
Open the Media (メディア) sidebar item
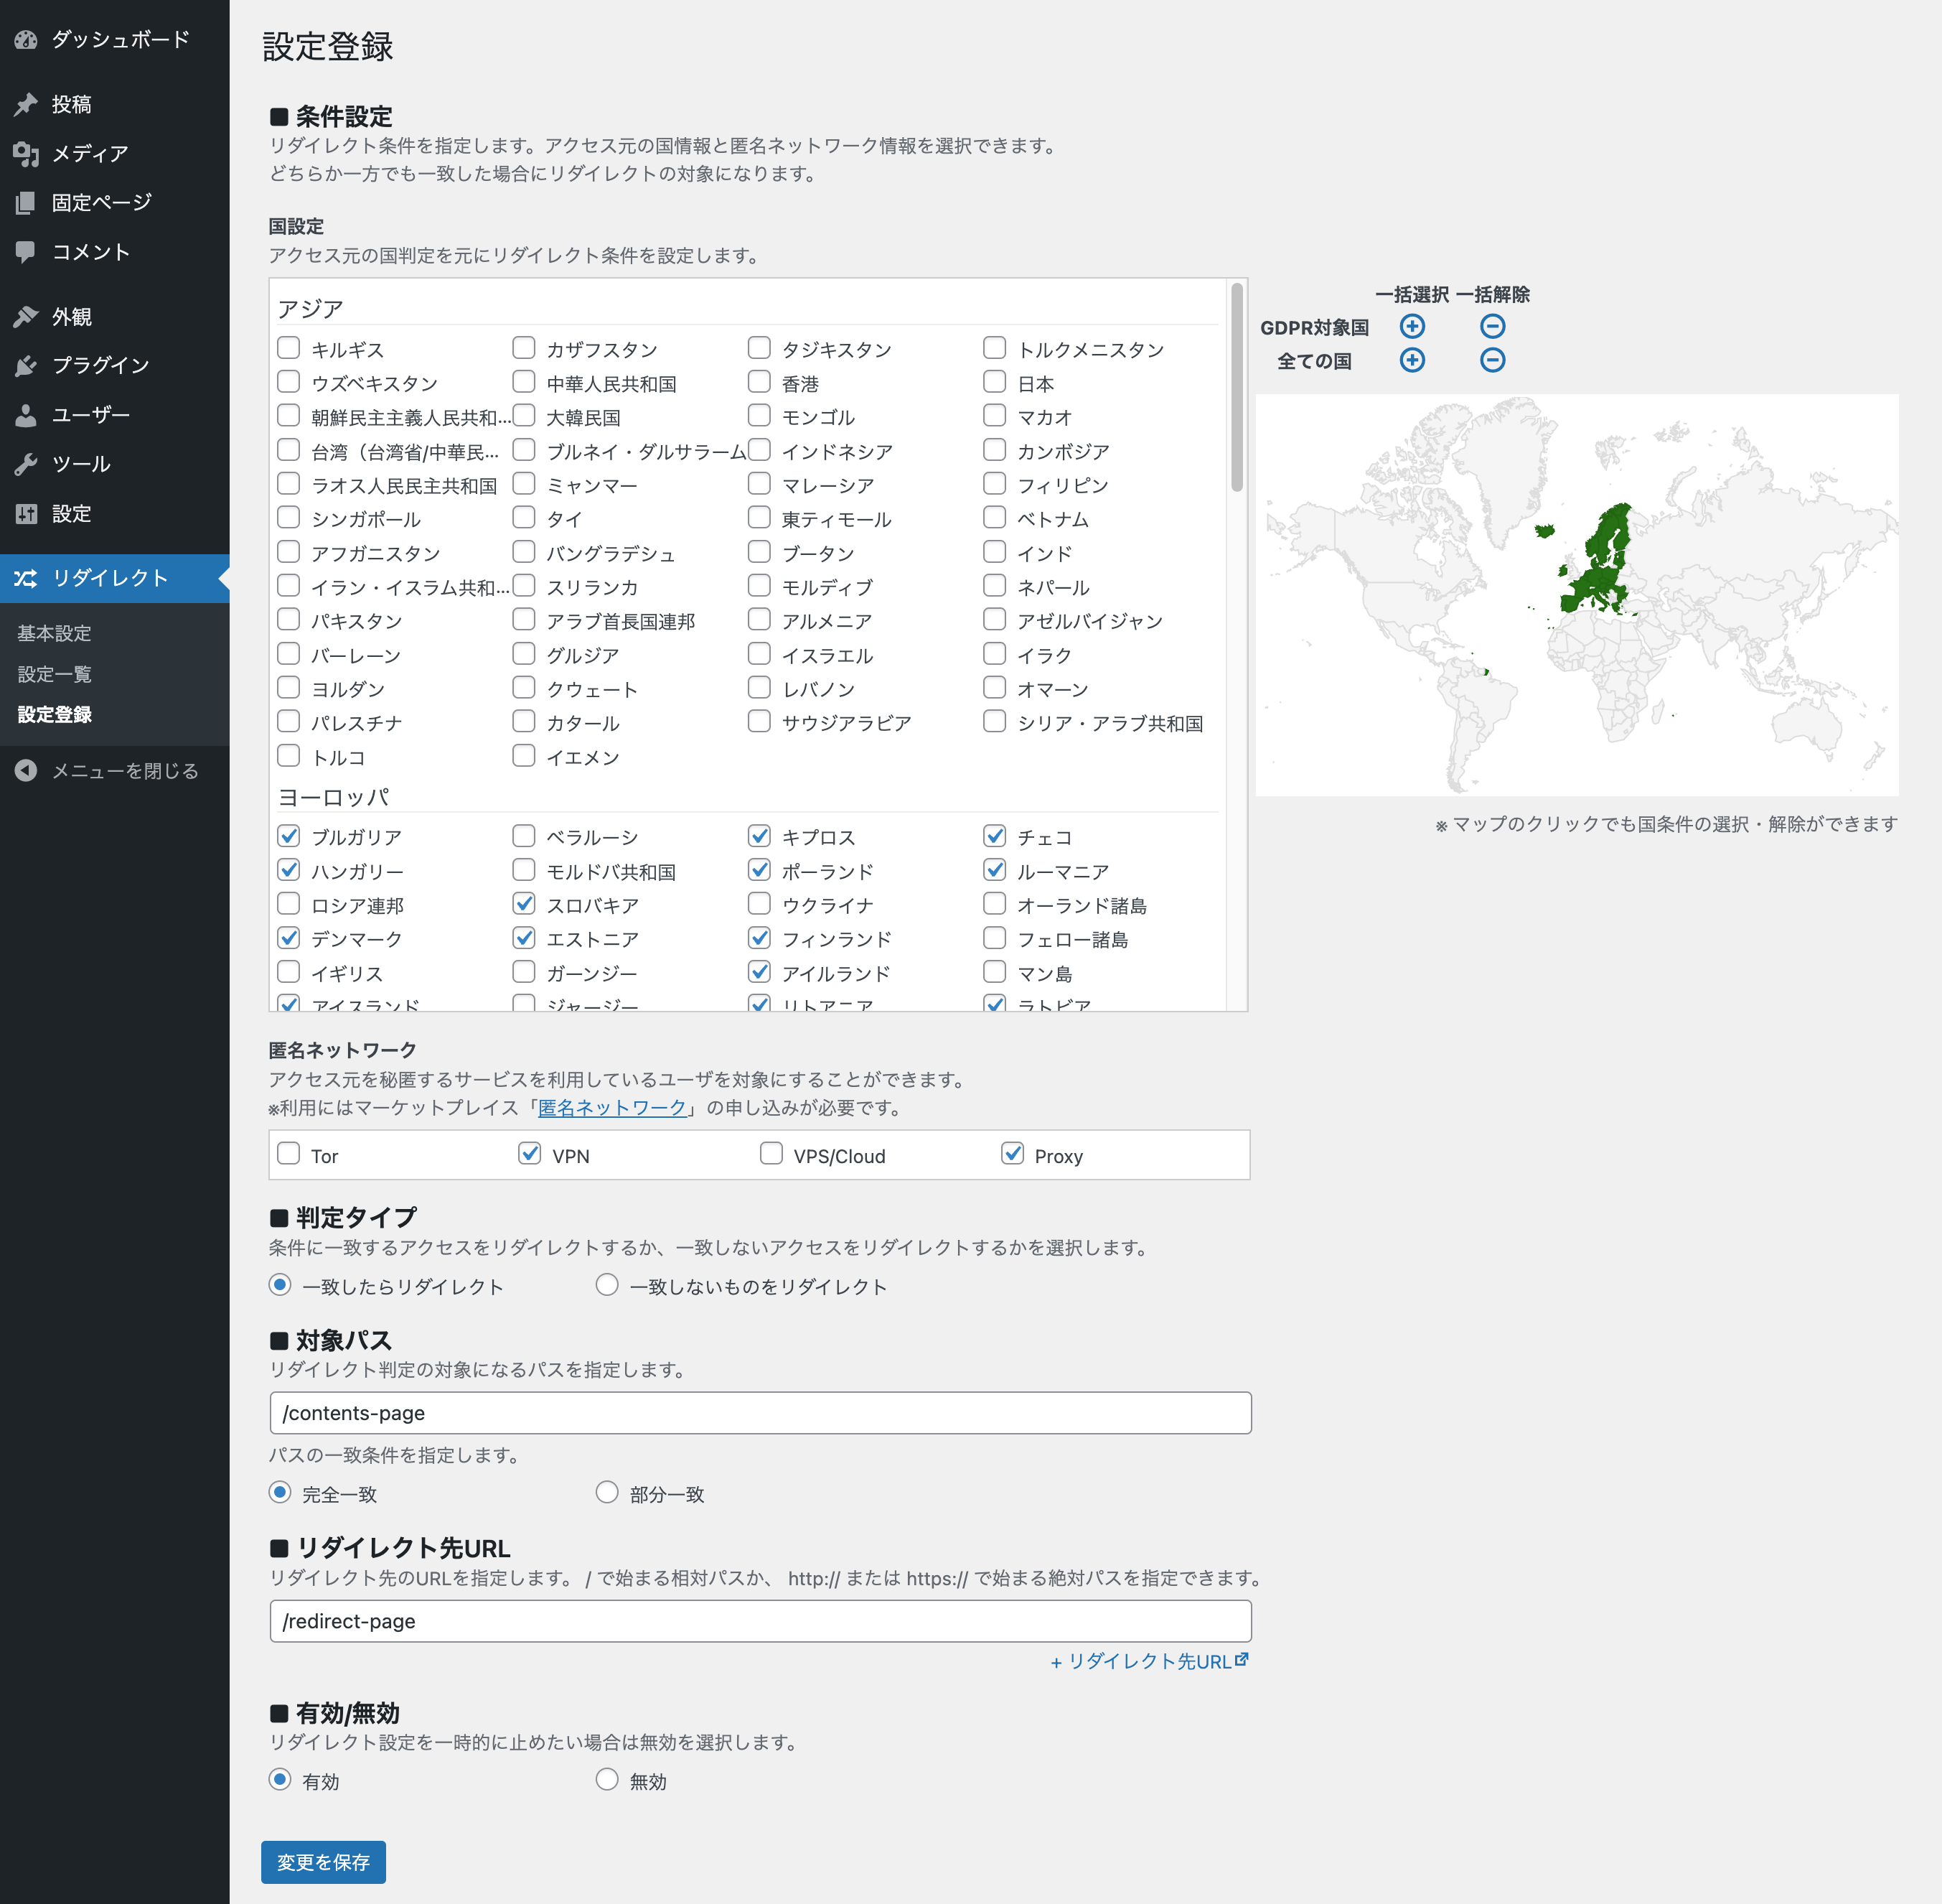[90, 153]
